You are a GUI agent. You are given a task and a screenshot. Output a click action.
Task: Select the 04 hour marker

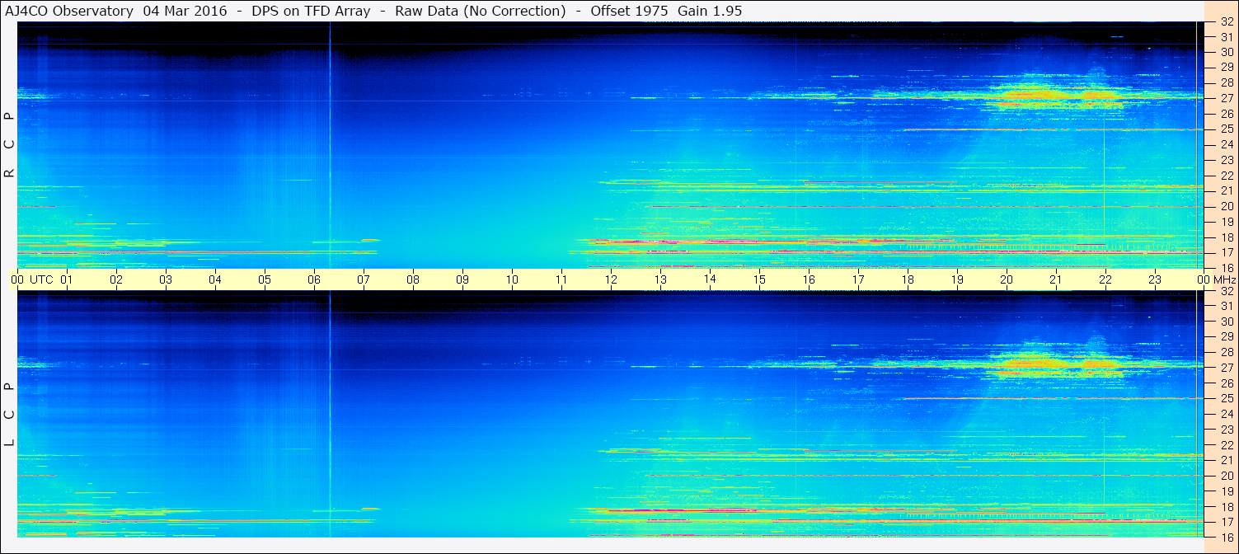point(215,279)
